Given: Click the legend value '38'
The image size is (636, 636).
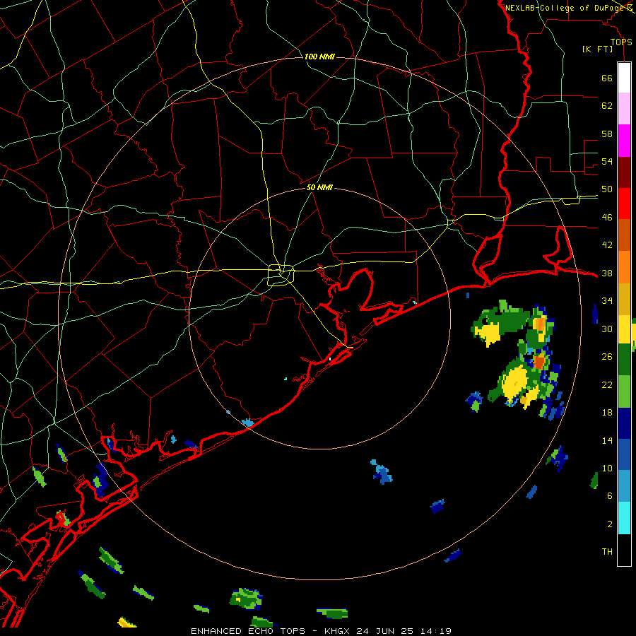Looking at the screenshot, I should coord(607,273).
